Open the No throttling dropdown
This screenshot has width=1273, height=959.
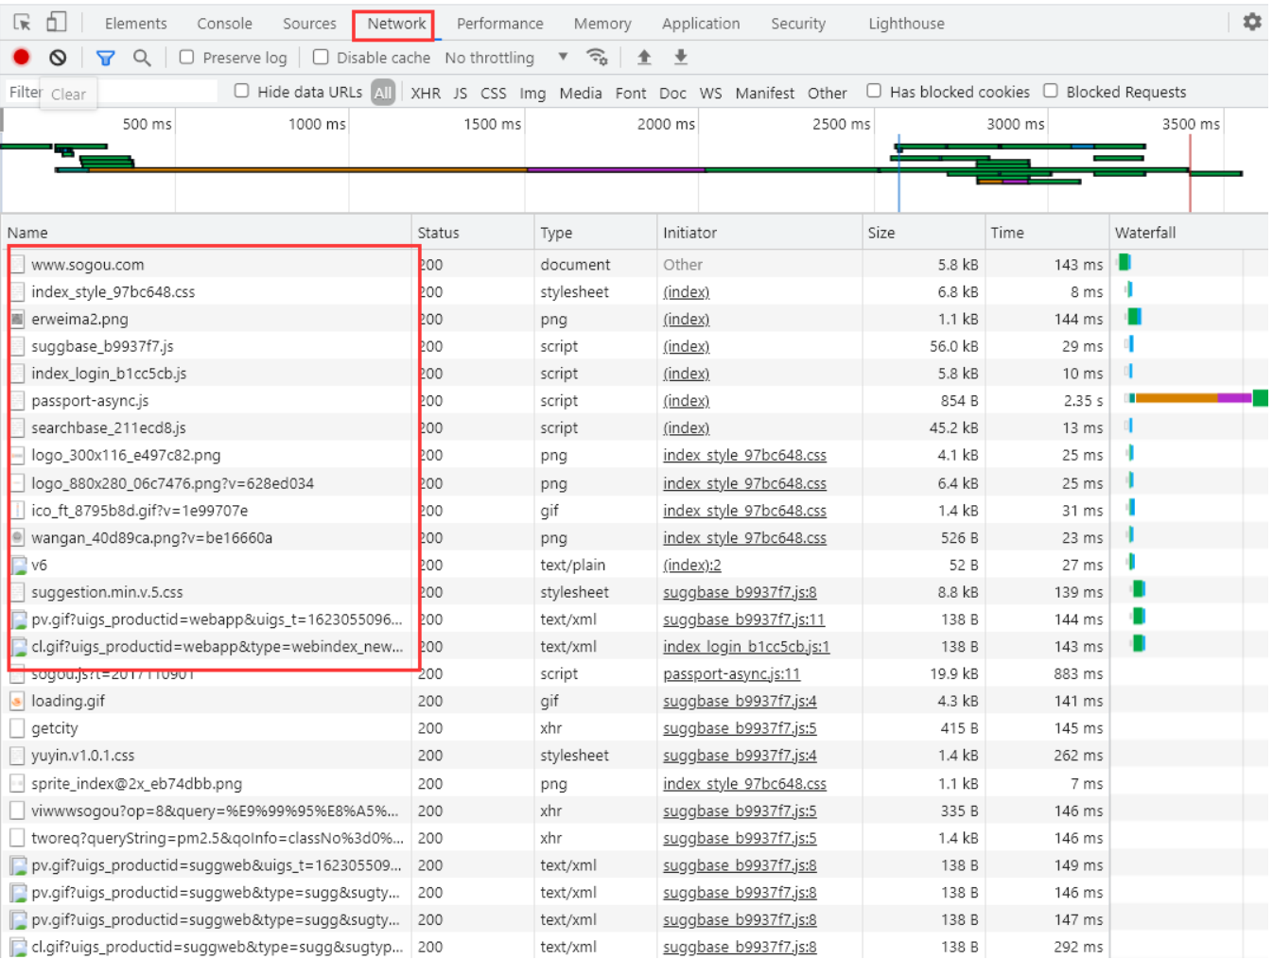[x=507, y=58]
